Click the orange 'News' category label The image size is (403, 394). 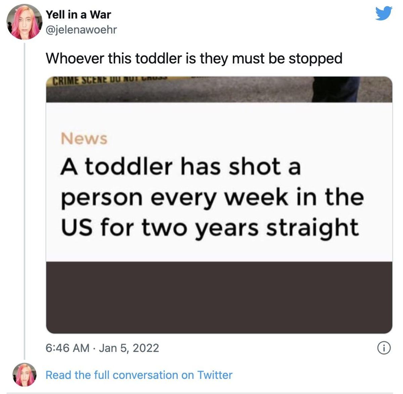[x=84, y=138]
